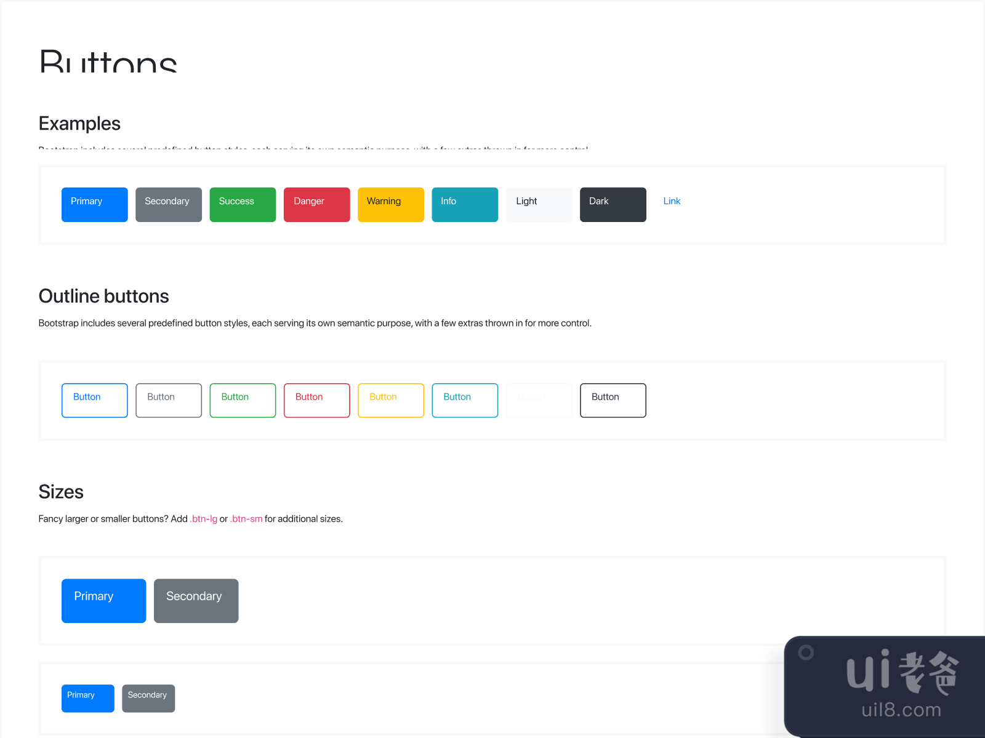Image resolution: width=985 pixels, height=738 pixels.
Task: Click the red outline Button
Action: pyautogui.click(x=316, y=400)
